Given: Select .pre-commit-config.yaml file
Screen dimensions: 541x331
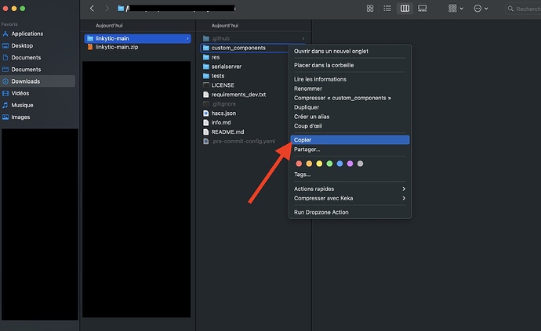Looking at the screenshot, I should pyautogui.click(x=245, y=141).
